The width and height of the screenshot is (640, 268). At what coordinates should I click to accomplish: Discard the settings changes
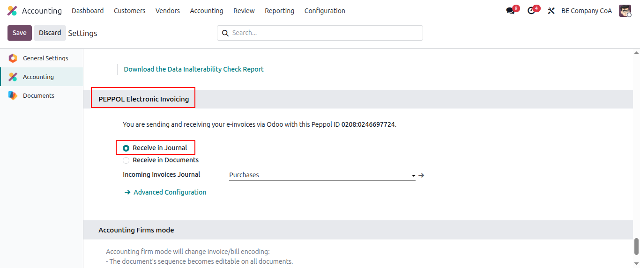[x=50, y=33]
